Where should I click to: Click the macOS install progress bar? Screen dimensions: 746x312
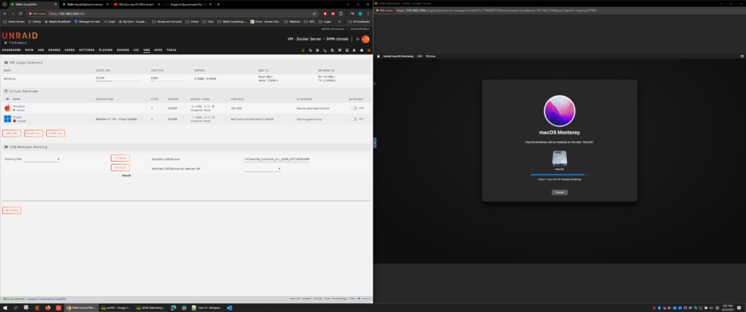(x=559, y=175)
